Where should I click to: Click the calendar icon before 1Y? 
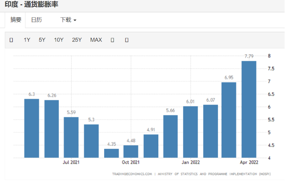point(11,40)
